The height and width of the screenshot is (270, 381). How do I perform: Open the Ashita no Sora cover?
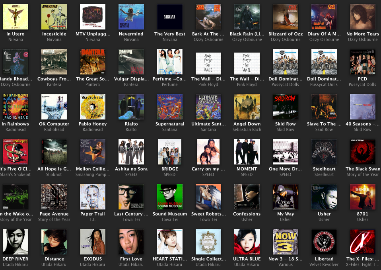[x=131, y=152]
